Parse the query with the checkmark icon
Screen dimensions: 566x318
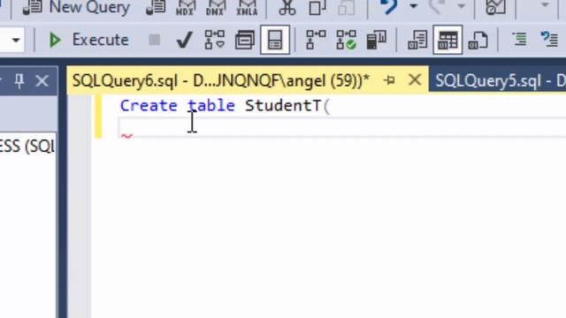(184, 40)
